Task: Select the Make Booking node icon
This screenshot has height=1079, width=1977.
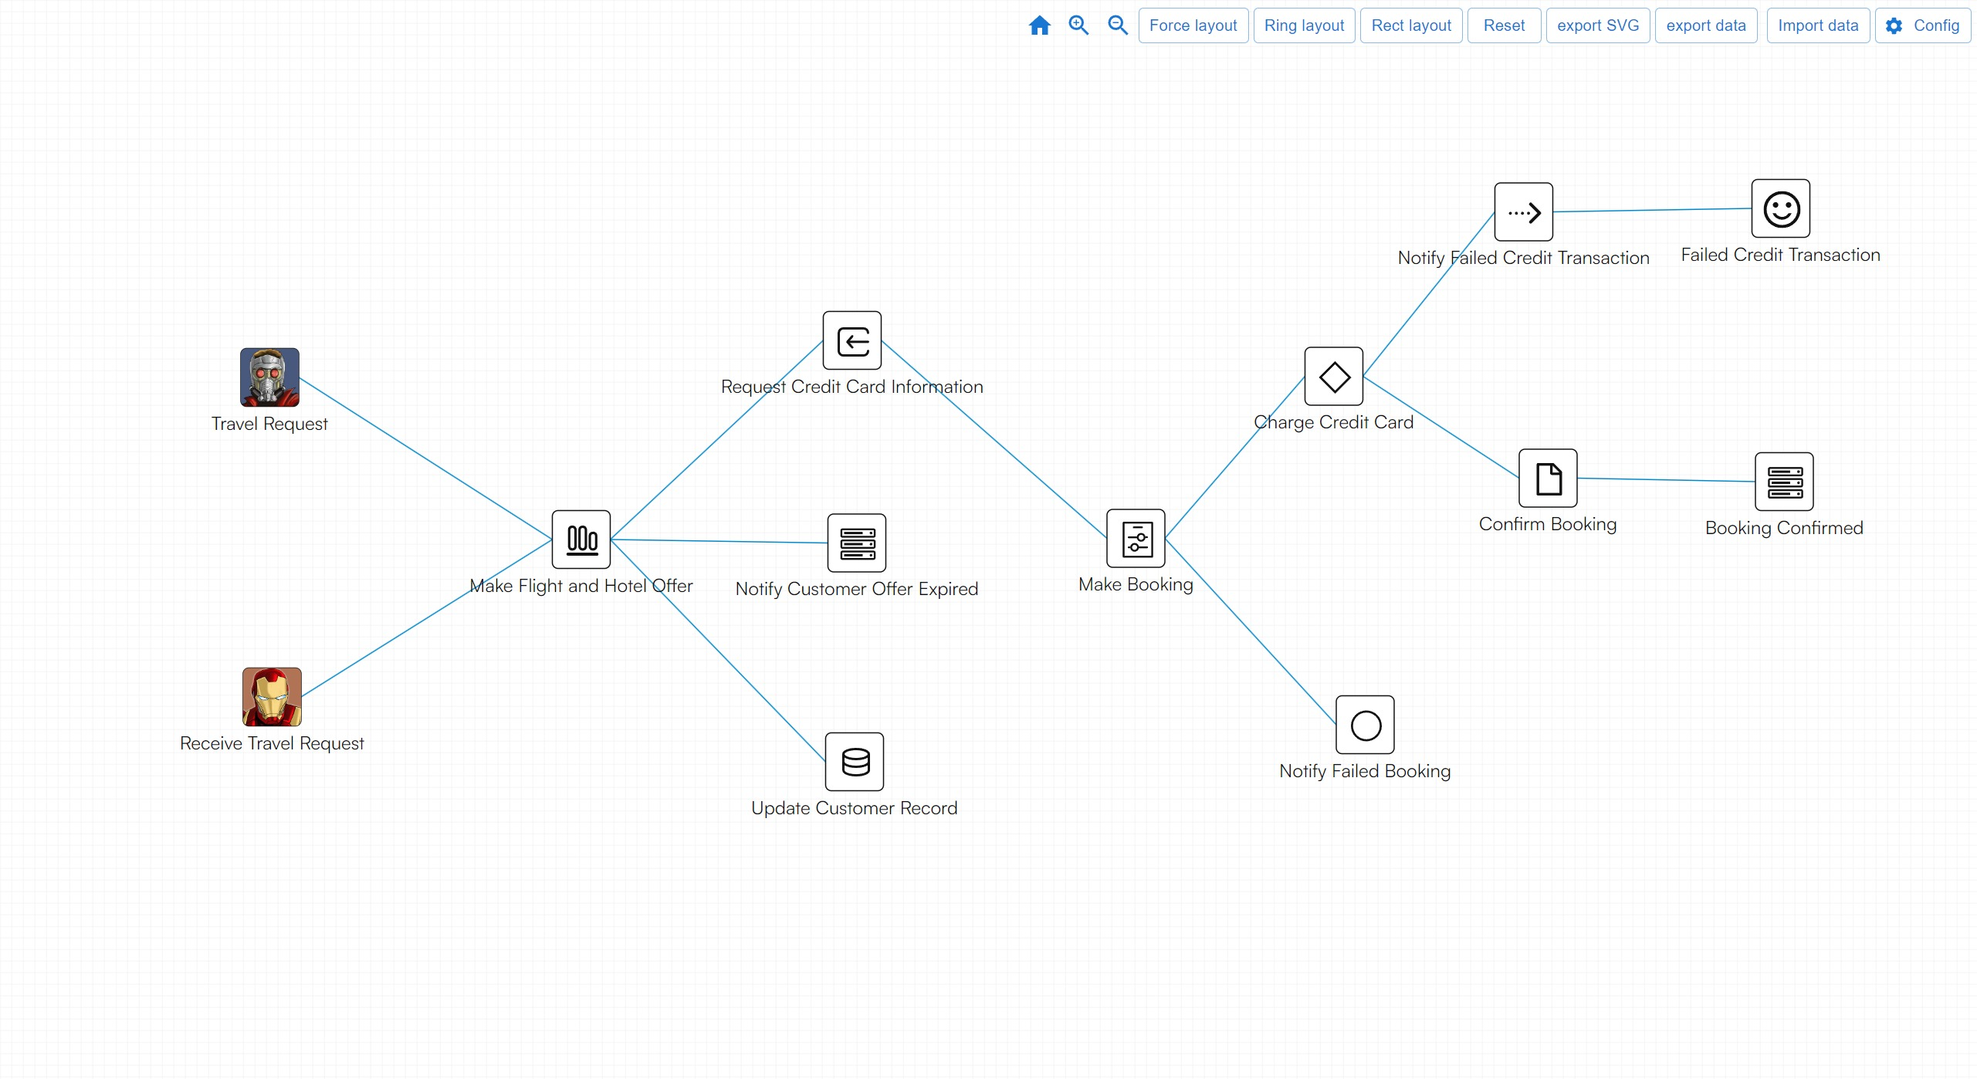Action: click(1136, 538)
